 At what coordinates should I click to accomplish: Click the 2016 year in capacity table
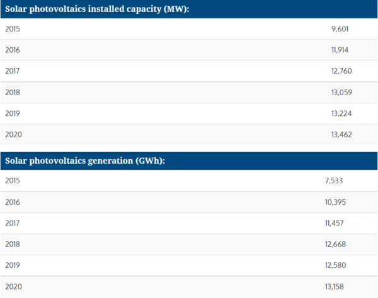coord(13,50)
